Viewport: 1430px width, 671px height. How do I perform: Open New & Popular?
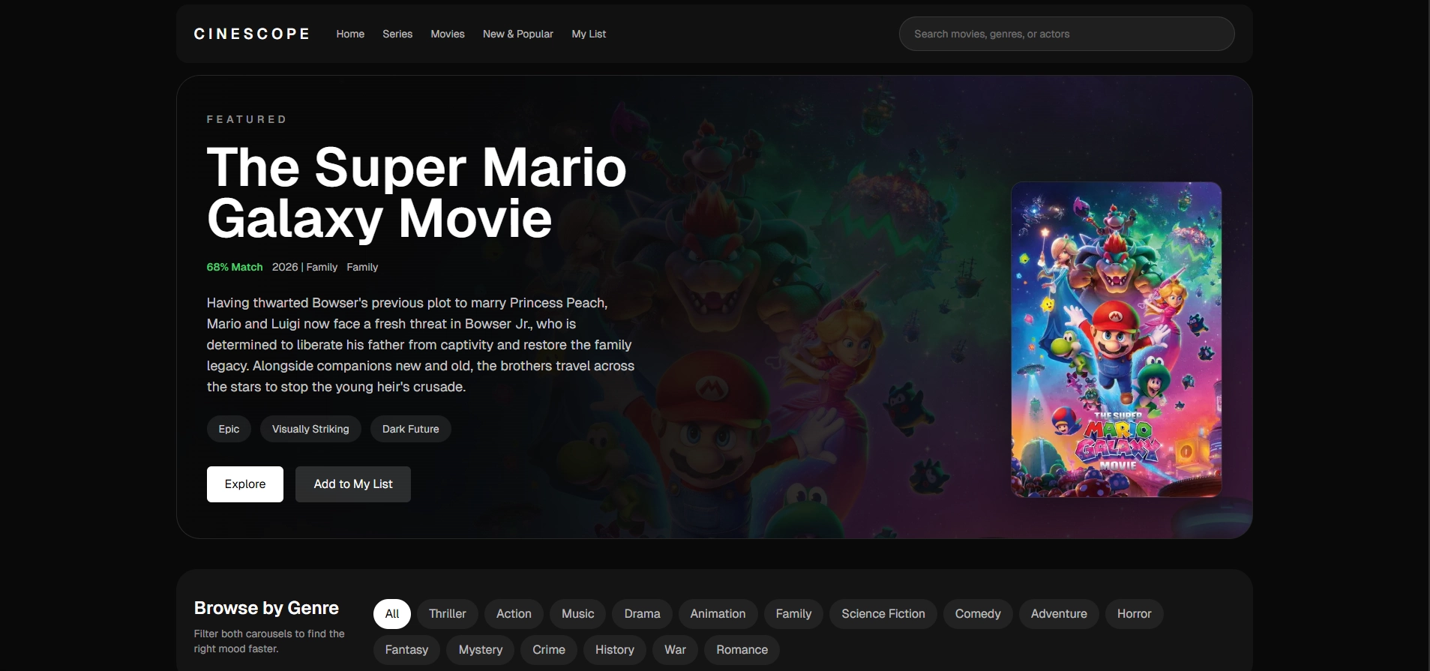click(518, 34)
